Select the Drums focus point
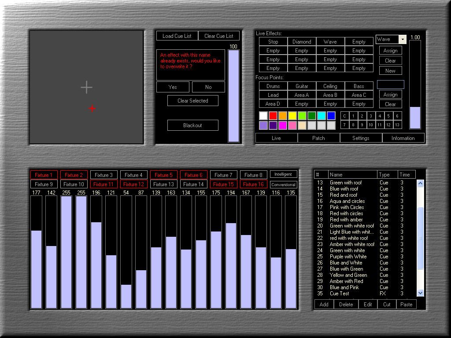The width and height of the screenshot is (451, 338). (273, 86)
